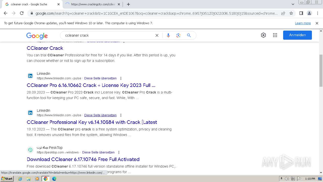Open the network tray icon
Viewport: 323px width, 182px height.
[293, 179]
